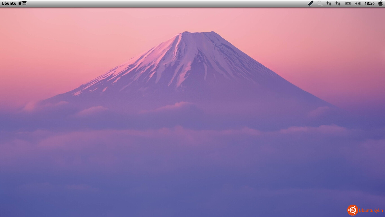This screenshot has height=217, width=385.
Task: Open the USB removable drive indicator
Action: [x=311, y=3]
